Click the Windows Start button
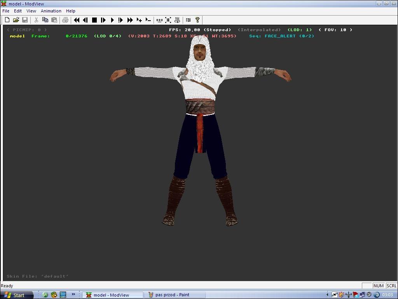 (x=16, y=295)
